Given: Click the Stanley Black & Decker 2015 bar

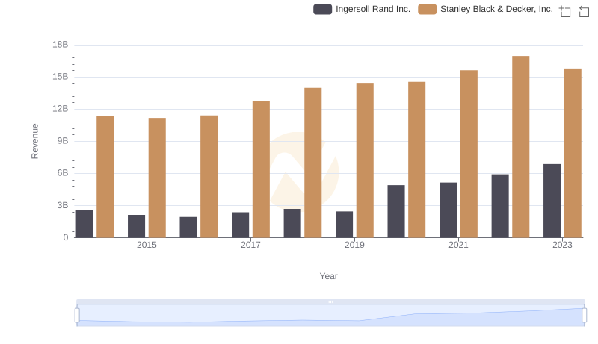Looking at the screenshot, I should (157, 178).
